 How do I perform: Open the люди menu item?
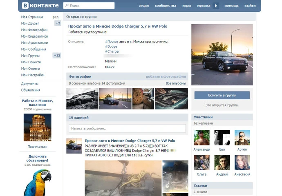(144, 6)
